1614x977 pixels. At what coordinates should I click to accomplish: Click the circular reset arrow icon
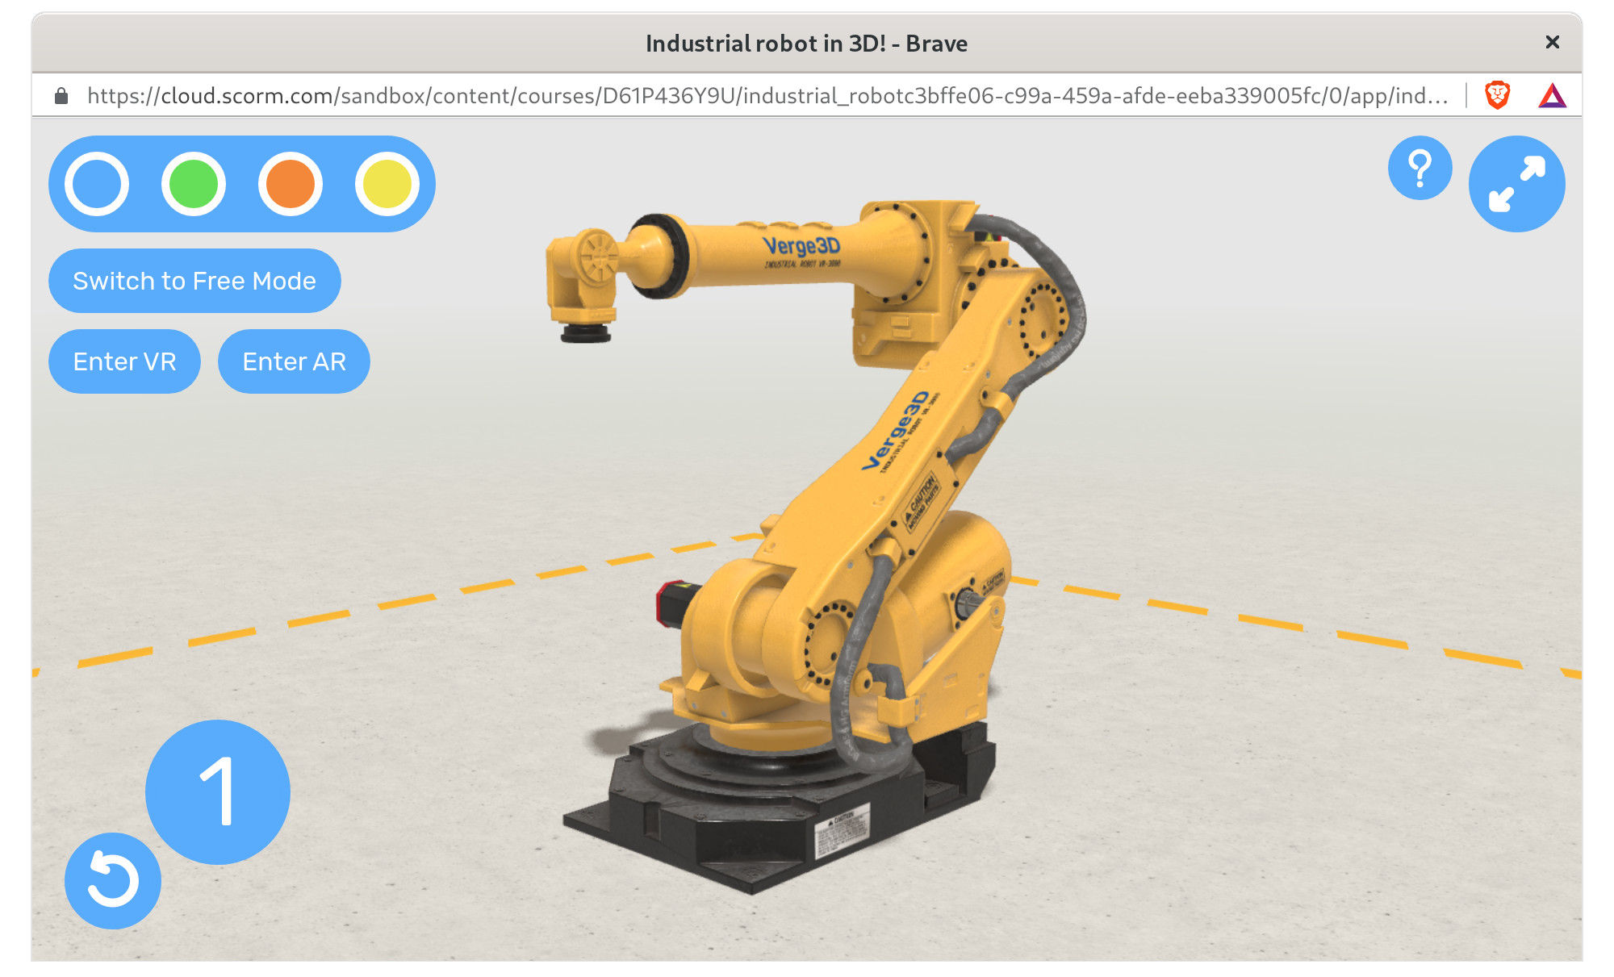(113, 881)
